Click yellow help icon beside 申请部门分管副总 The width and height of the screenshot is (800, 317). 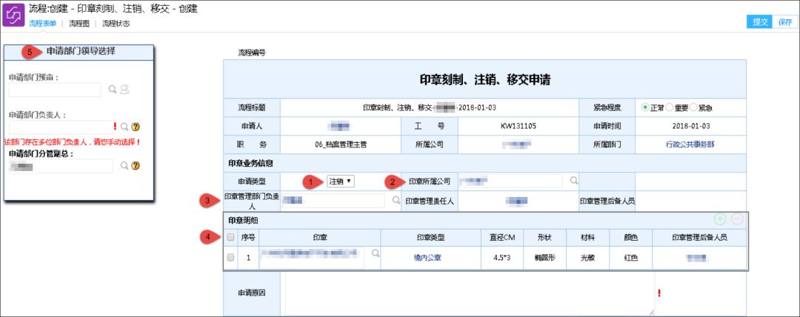click(136, 165)
